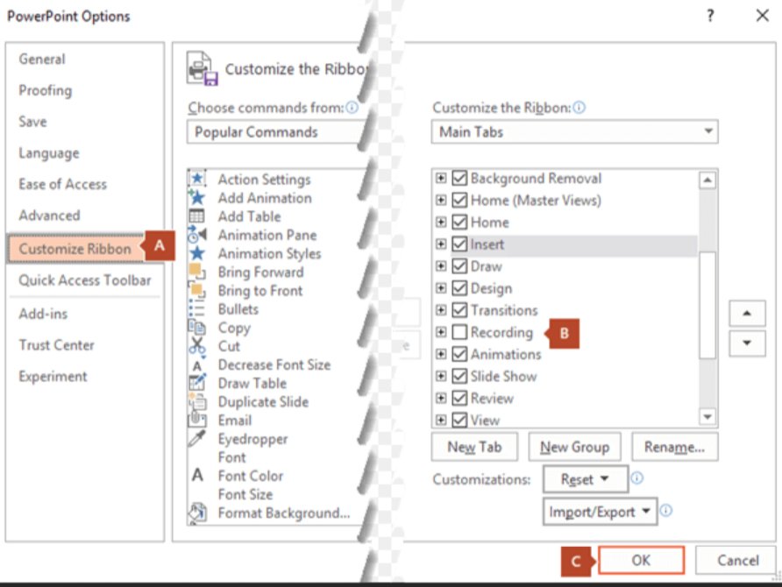
Task: Uncheck the Insert tab checkbox
Action: point(459,244)
